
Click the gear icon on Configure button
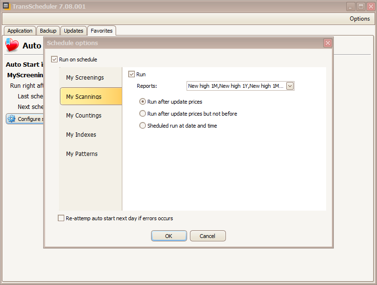[x=12, y=119]
